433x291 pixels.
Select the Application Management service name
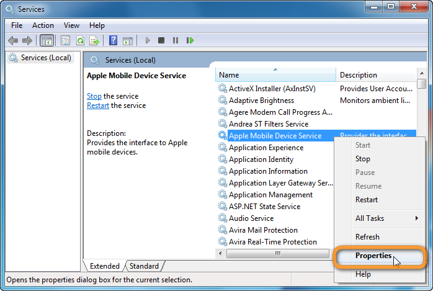pyautogui.click(x=270, y=195)
